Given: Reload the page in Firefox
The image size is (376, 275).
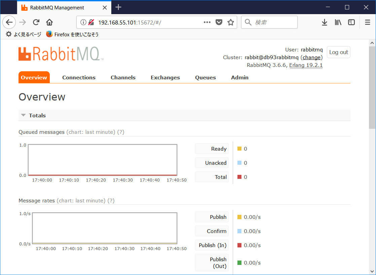Looking at the screenshot, I should point(36,22).
